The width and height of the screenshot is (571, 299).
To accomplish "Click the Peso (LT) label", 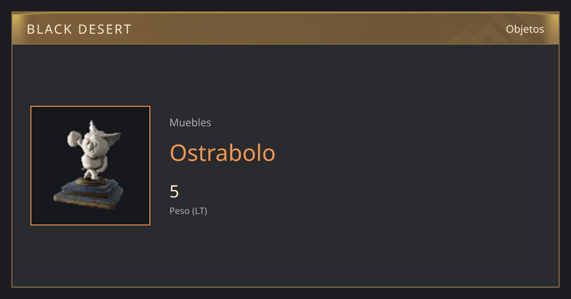I will (x=188, y=211).
